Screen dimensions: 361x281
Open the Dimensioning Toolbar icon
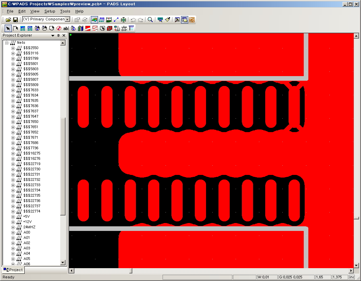(109, 20)
